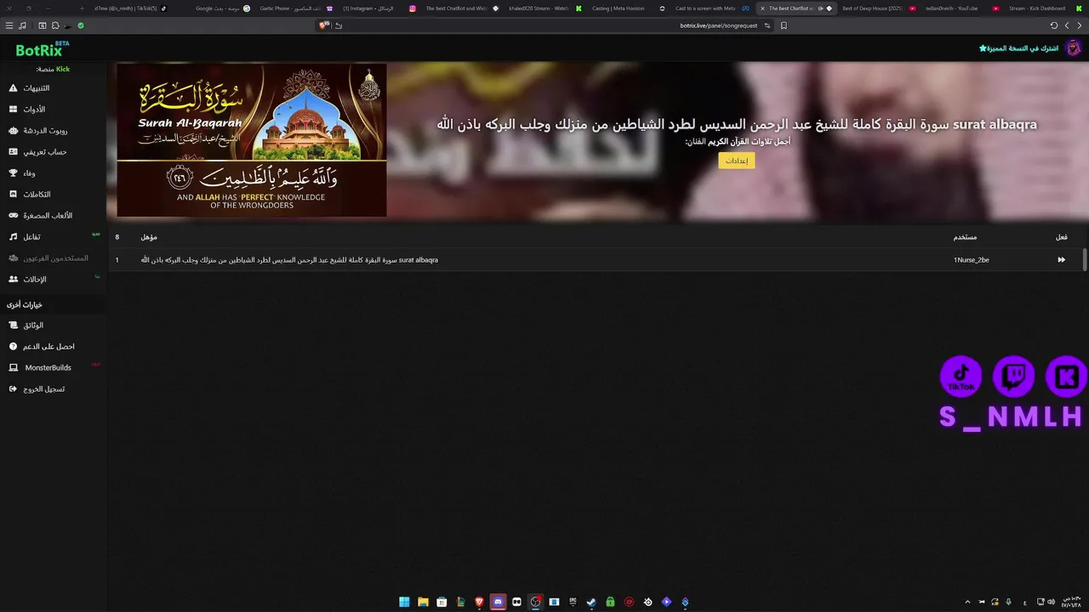
Task: Open the browser sidebar menu hamburger icon
Action: click(9, 25)
